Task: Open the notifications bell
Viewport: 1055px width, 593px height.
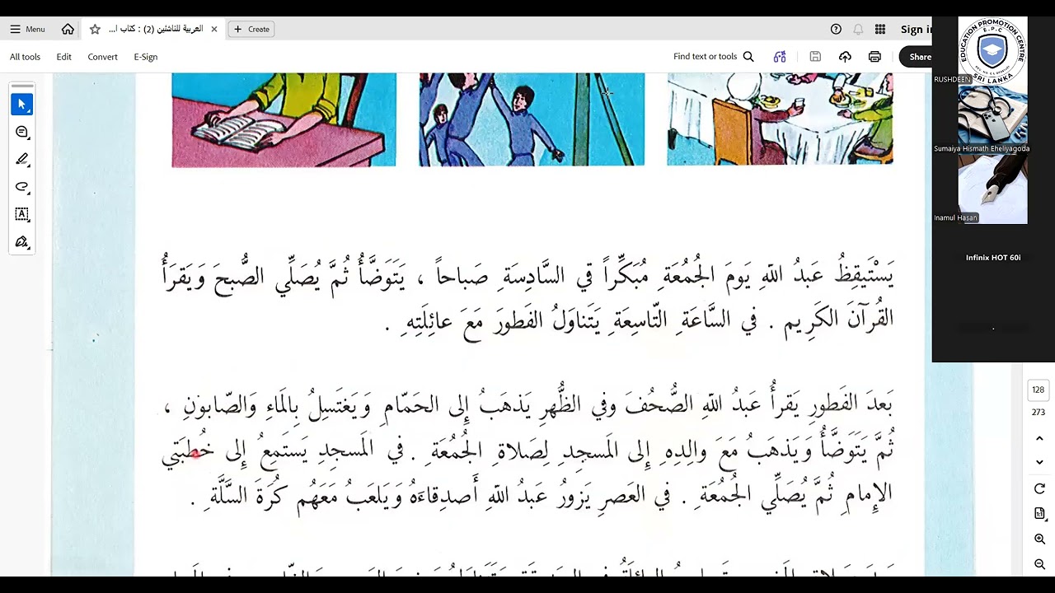Action: click(x=858, y=29)
